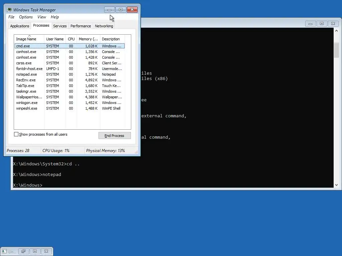The width and height of the screenshot is (342, 256).
Task: Maximize the command prompt window
Action: (x=322, y=24)
